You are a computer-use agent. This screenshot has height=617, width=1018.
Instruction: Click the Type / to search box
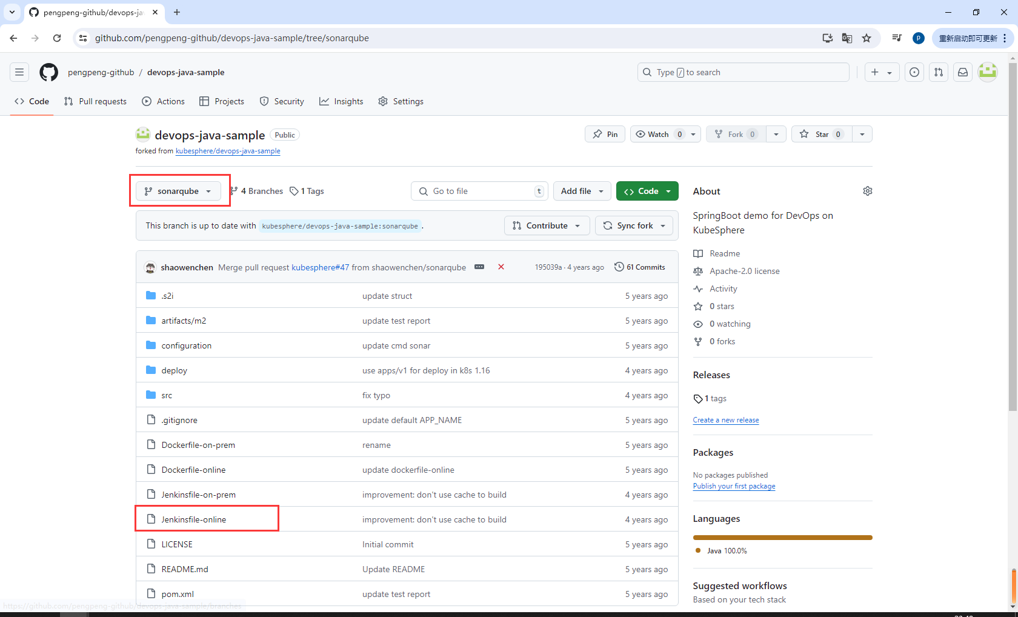744,72
